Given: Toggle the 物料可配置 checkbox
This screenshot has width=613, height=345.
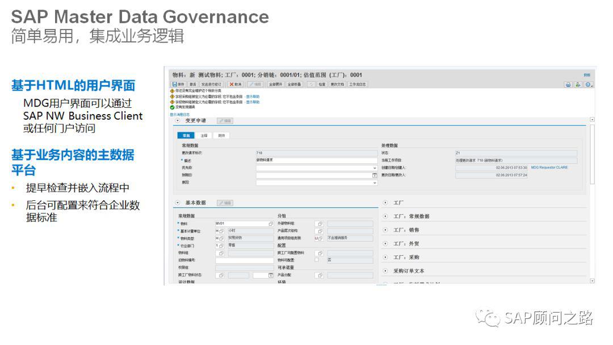Looking at the screenshot, I should 317,260.
